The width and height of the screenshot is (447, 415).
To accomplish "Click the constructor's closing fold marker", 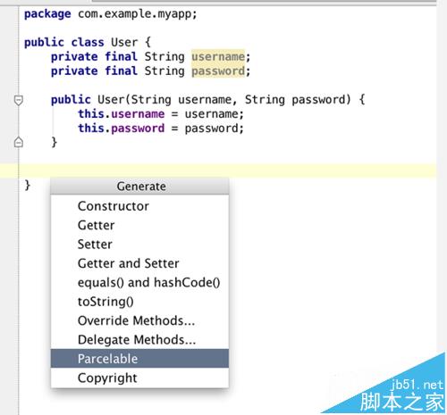I will coord(19,142).
